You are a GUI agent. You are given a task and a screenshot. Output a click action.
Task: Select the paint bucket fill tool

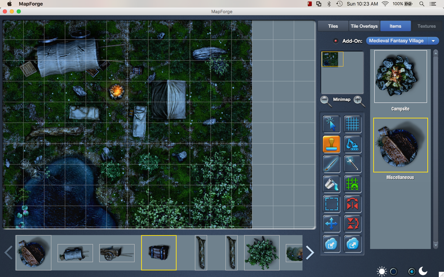(x=331, y=184)
